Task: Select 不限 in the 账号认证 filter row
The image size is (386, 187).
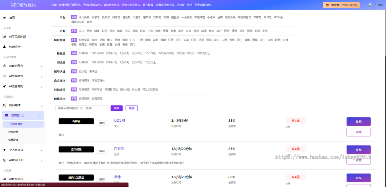Action: point(74,71)
